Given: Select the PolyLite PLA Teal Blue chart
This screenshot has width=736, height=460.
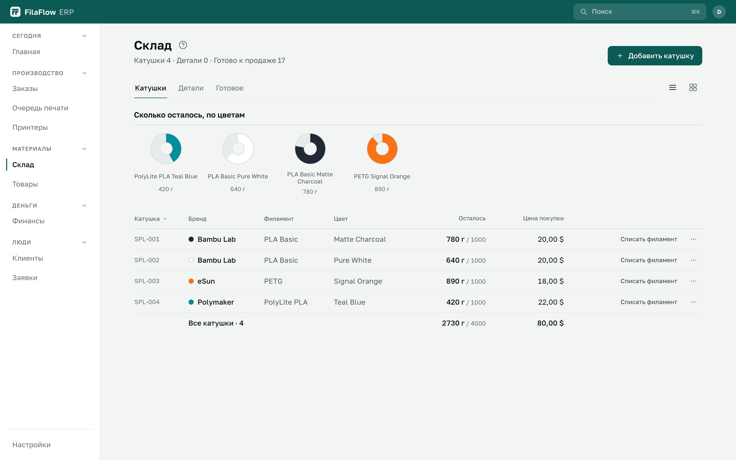Looking at the screenshot, I should 166,149.
